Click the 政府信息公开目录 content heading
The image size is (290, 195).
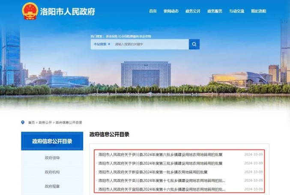[x=109, y=135]
